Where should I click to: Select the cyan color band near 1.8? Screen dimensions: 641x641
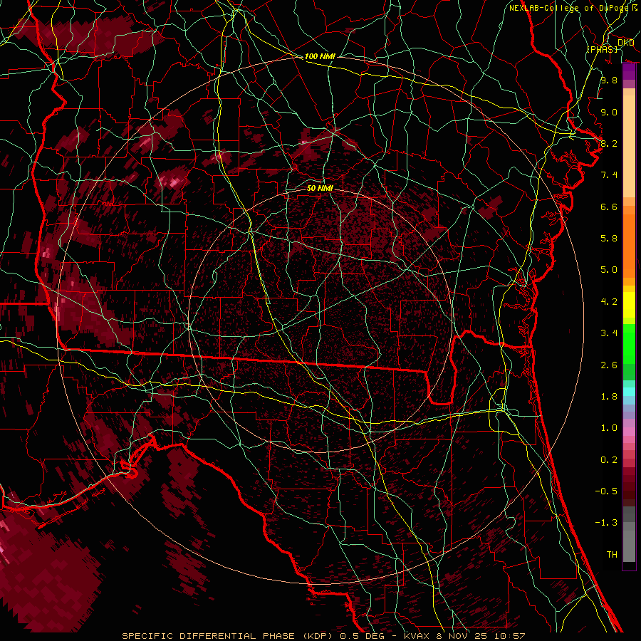(x=629, y=392)
